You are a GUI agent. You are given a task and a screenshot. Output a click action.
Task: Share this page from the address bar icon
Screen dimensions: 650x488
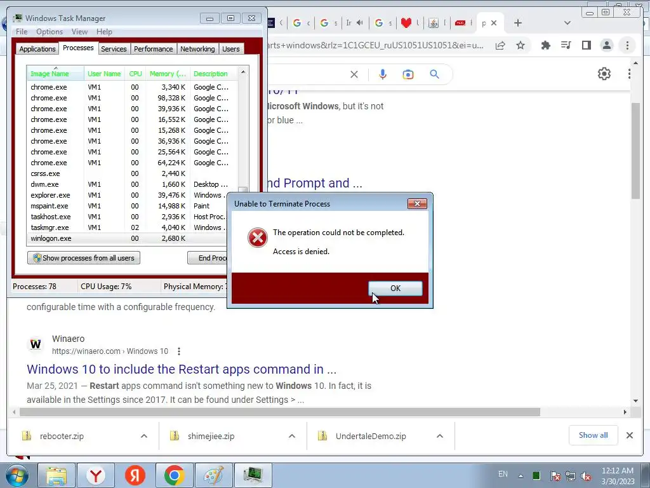tap(500, 45)
